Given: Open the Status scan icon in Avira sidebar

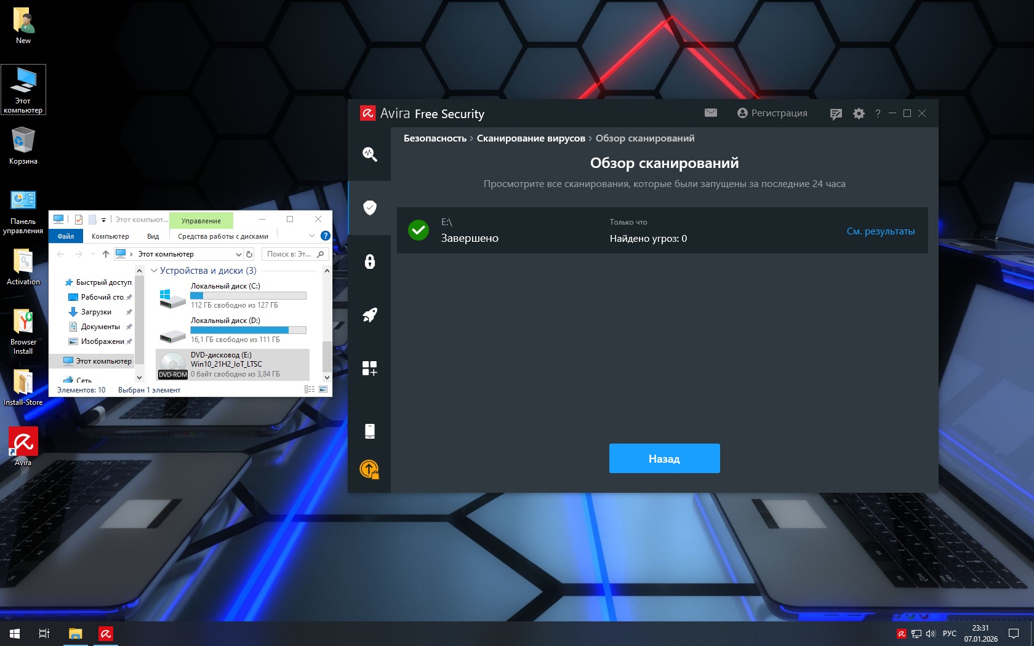Looking at the screenshot, I should tap(369, 154).
